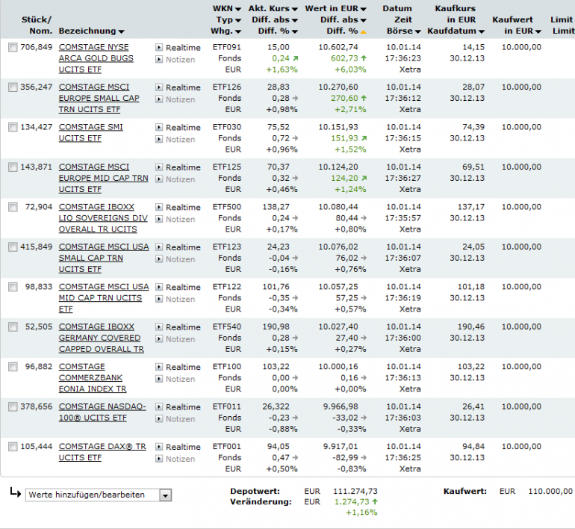Viewport: 575px width, 529px height.
Task: Select the MSCI EUROPE MID CAP position
Action: [13, 167]
